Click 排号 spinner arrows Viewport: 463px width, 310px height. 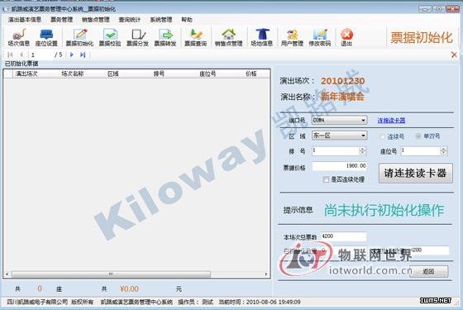(363, 150)
